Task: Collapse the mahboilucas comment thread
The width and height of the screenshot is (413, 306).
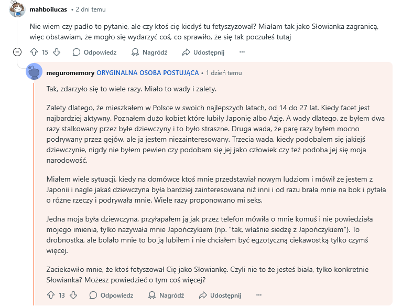Action: point(17,52)
